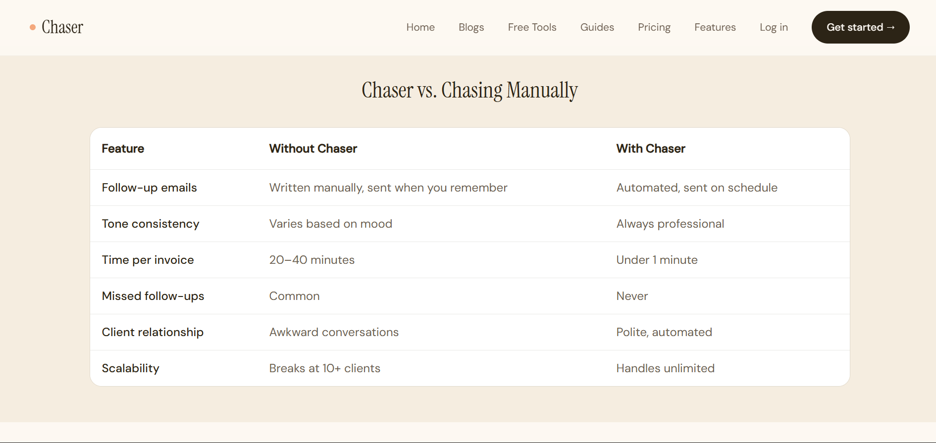Select the 'Scalability' row label

(130, 368)
